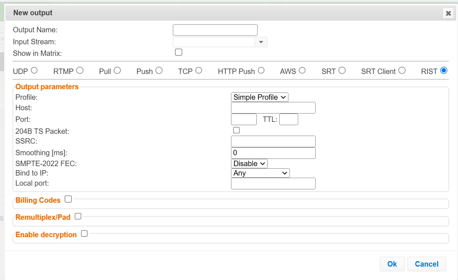
Task: Choose the Pull radio button
Action: coord(117,70)
